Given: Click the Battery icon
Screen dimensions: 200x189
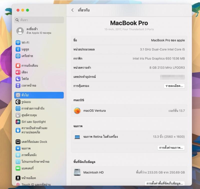Looking at the screenshot, I should 18,168.
